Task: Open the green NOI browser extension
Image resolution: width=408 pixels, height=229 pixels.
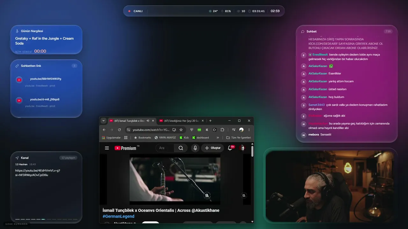Action: coord(199,130)
